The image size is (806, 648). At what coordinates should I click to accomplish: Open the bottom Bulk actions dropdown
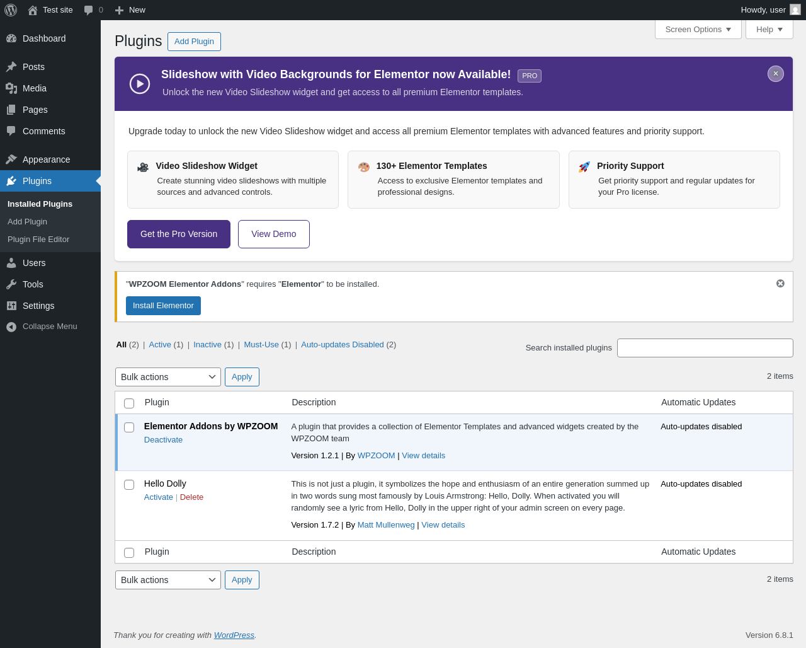coord(168,580)
